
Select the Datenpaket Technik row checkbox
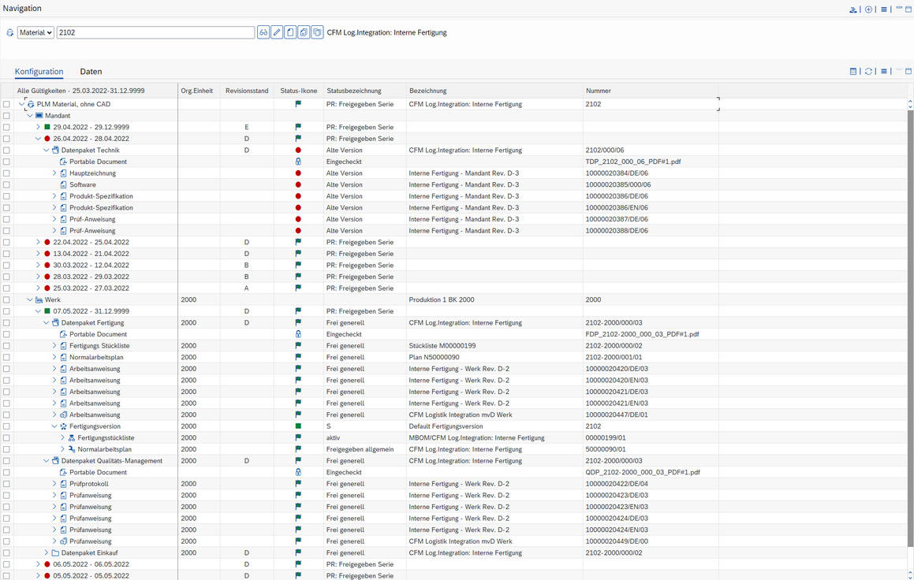(6, 151)
